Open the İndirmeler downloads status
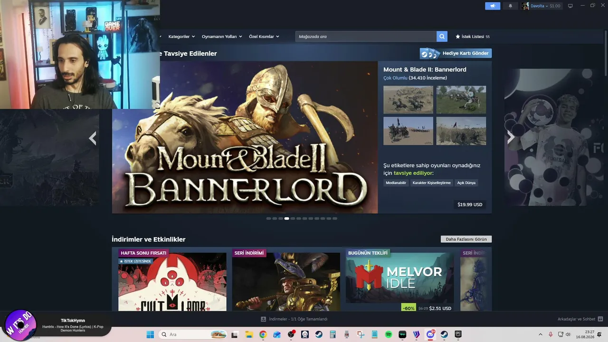The width and height of the screenshot is (608, 342). pyautogui.click(x=294, y=319)
